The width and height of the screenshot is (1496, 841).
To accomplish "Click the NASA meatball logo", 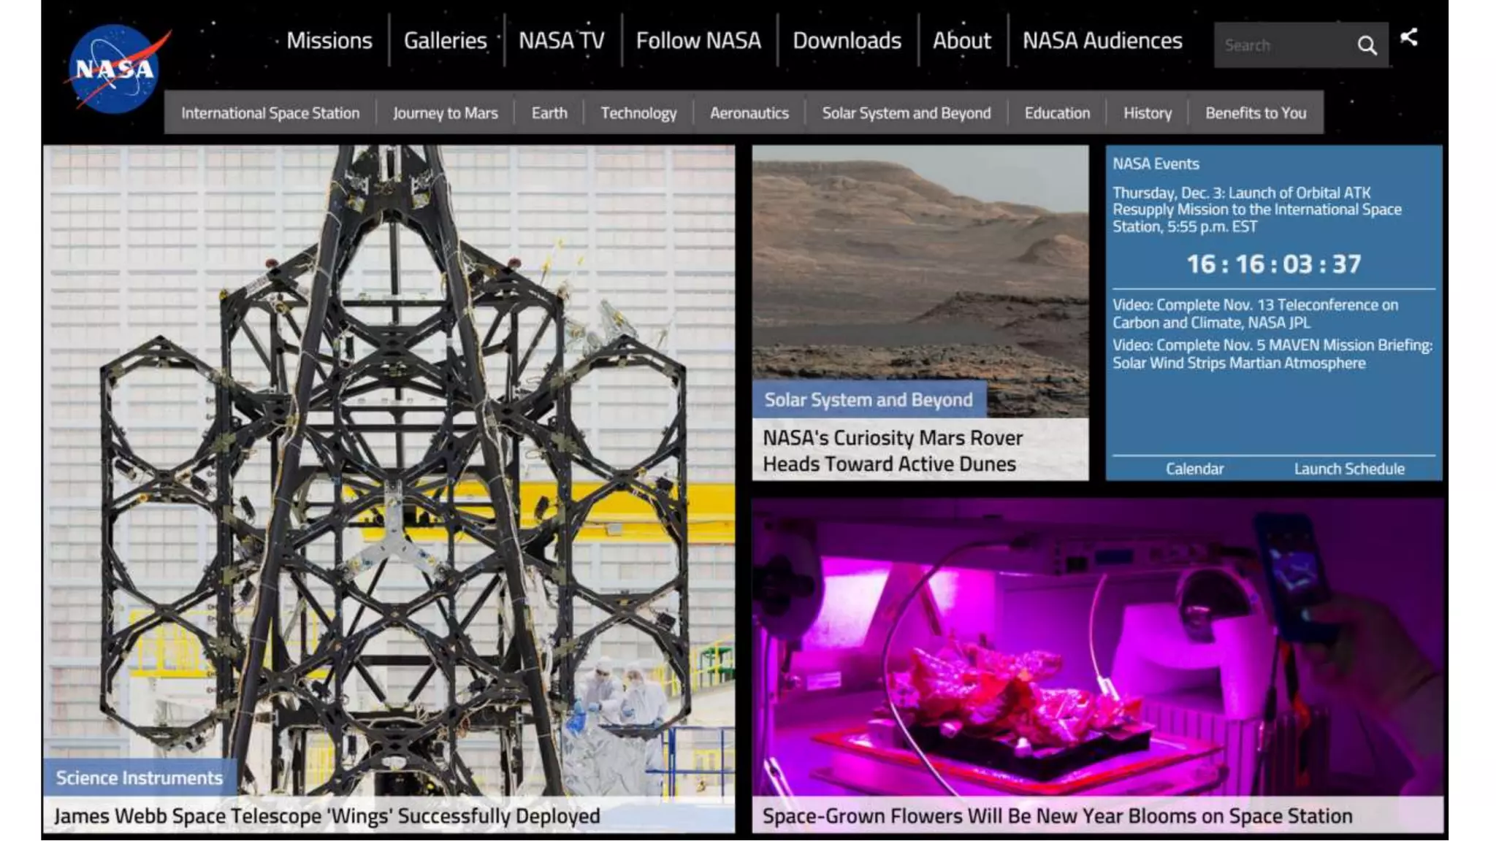I will pyautogui.click(x=115, y=68).
